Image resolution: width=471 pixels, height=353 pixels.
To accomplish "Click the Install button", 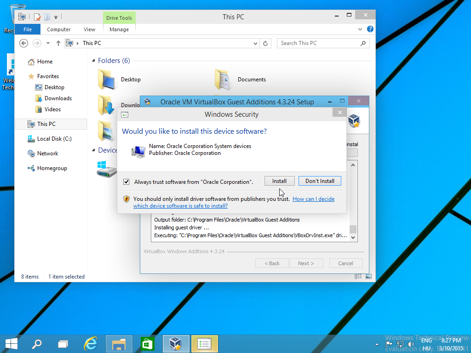I will coord(279,181).
